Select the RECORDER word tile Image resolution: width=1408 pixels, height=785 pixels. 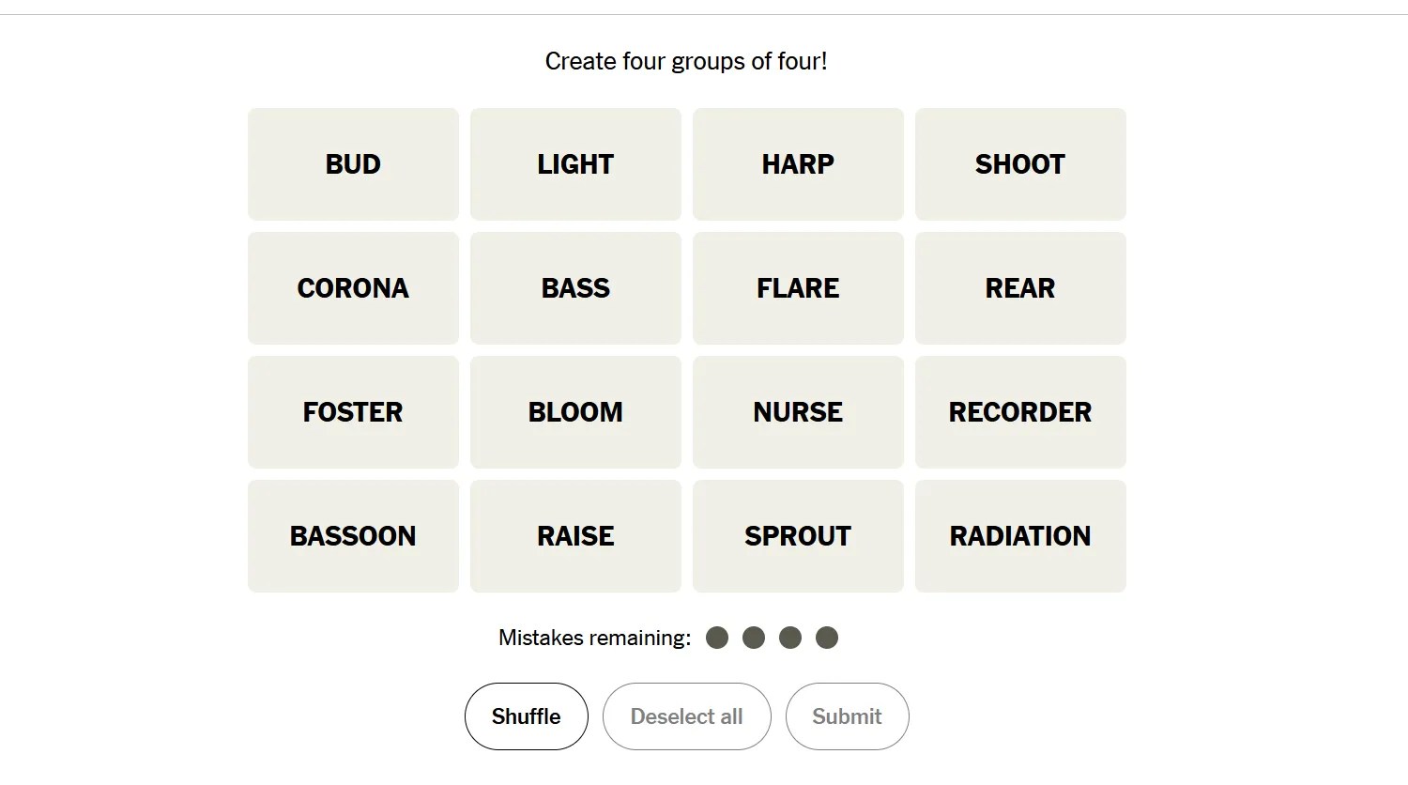[x=1020, y=412]
